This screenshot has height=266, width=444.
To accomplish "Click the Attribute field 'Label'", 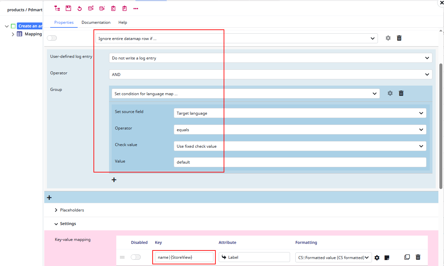I will click(x=254, y=257).
